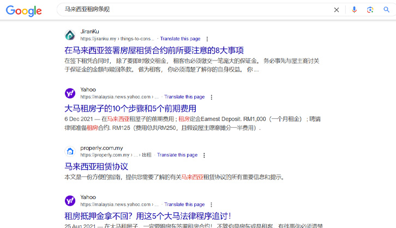Translate the 大马租房子的10个步骤 result page
The height and width of the screenshot is (228, 396).
[184, 97]
